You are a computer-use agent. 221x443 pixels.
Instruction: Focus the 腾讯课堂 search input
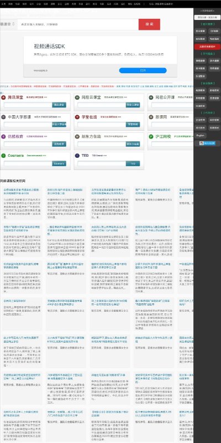pos(28,105)
